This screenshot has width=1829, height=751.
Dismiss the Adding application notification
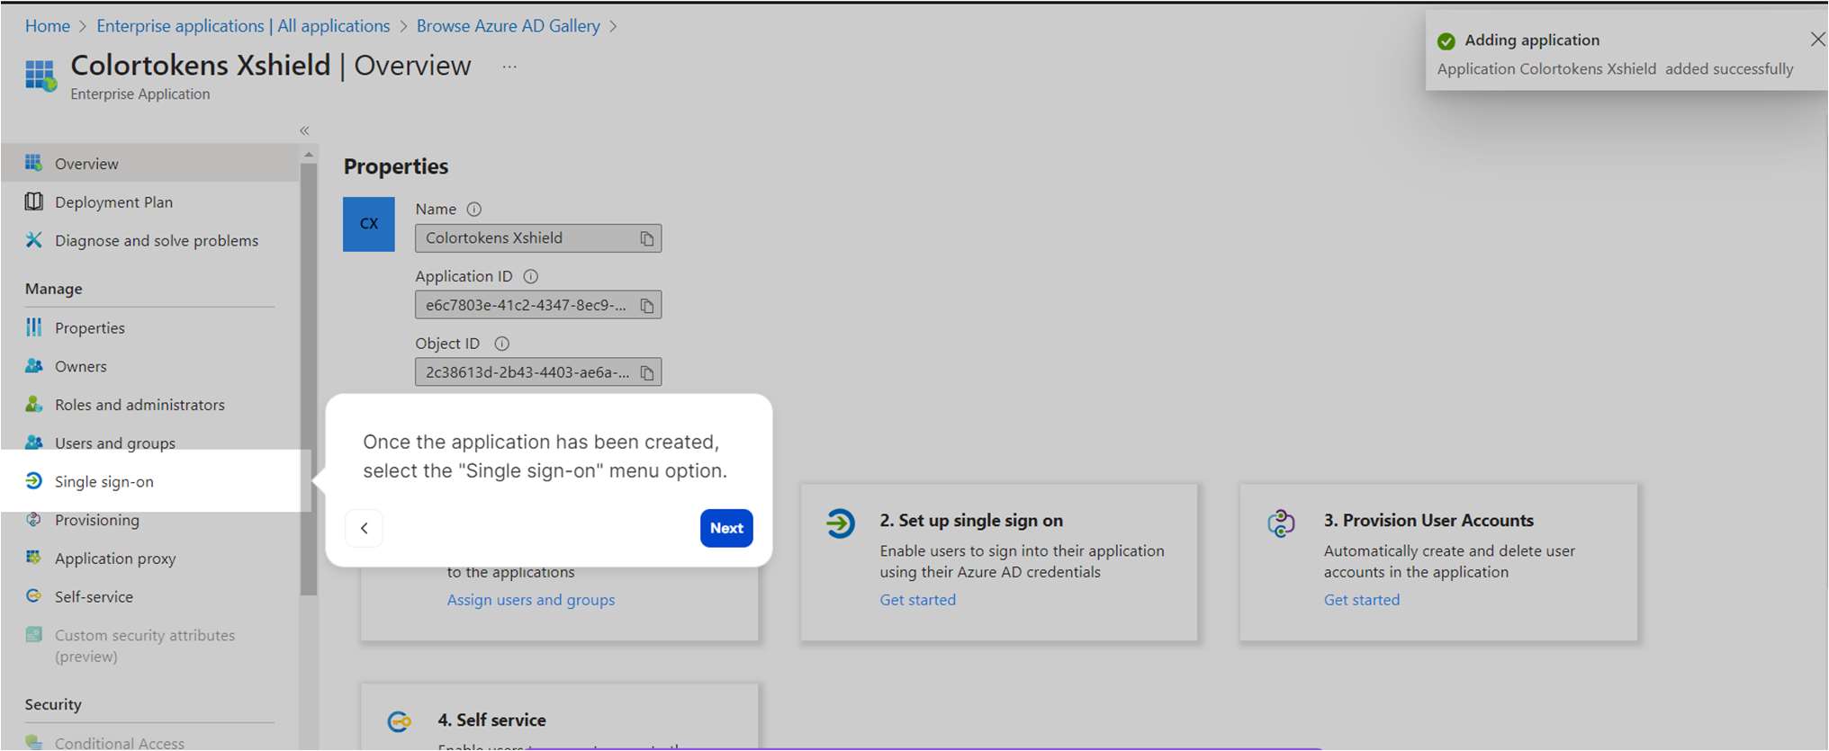[x=1817, y=40]
